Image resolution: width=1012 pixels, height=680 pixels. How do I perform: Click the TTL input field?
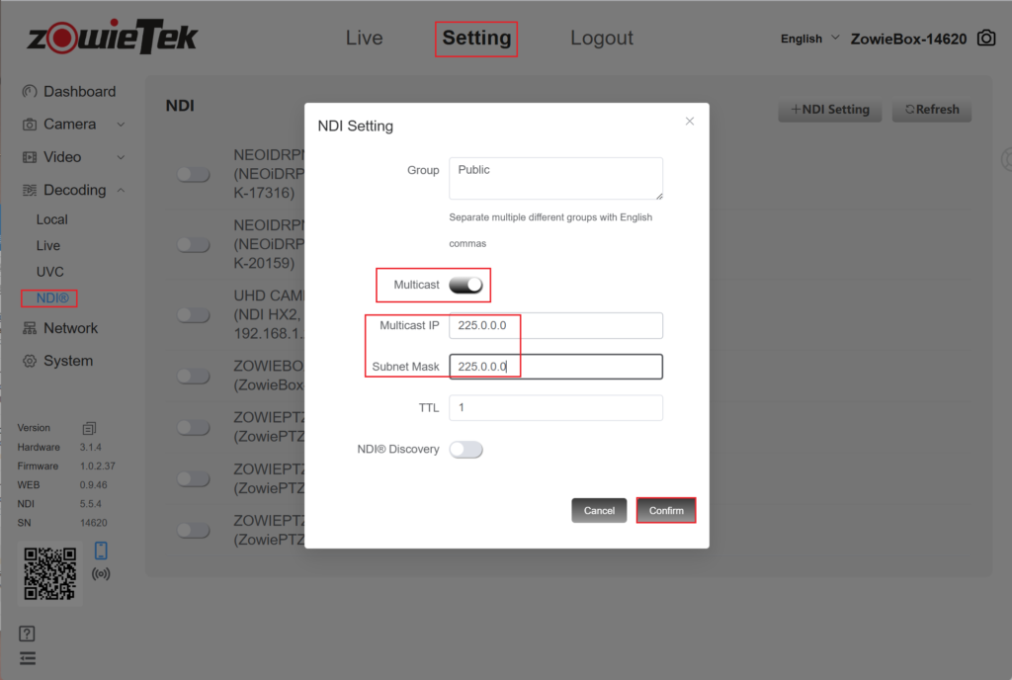(555, 408)
